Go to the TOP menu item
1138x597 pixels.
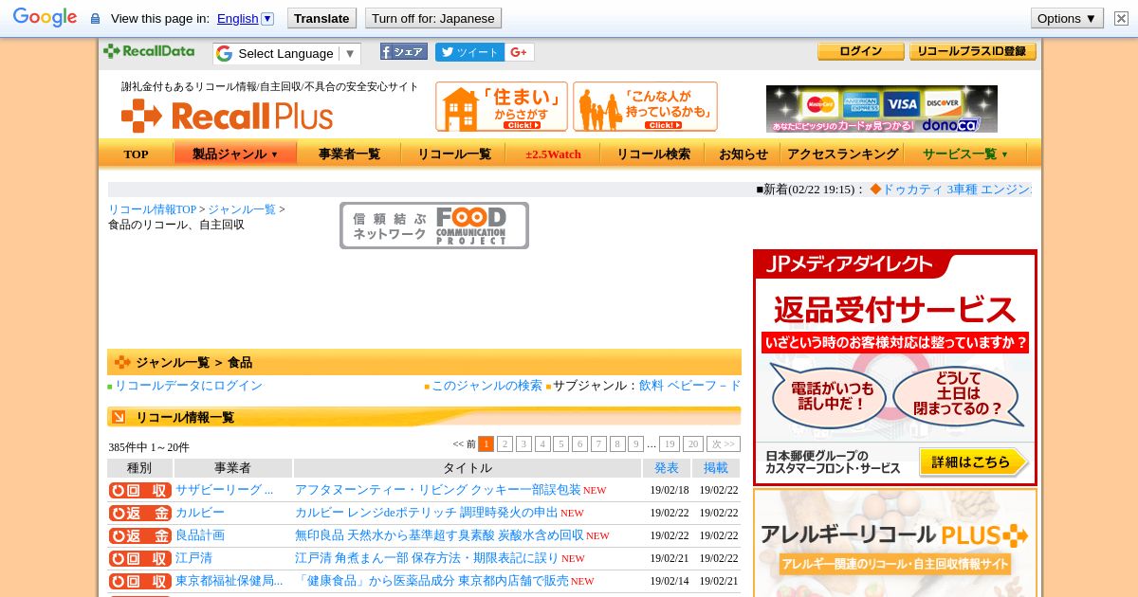(x=136, y=154)
